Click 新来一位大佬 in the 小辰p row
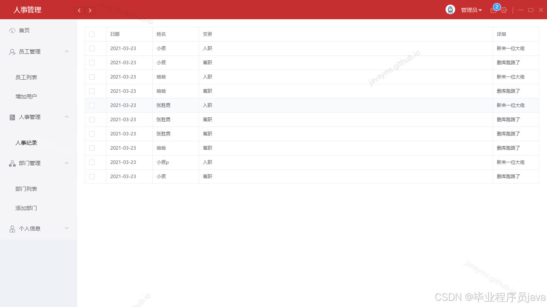The height and width of the screenshot is (307, 547). 511,162
